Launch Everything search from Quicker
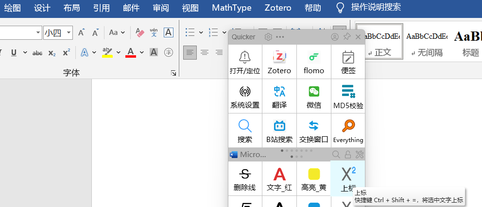This screenshot has height=207, width=482. 348,130
